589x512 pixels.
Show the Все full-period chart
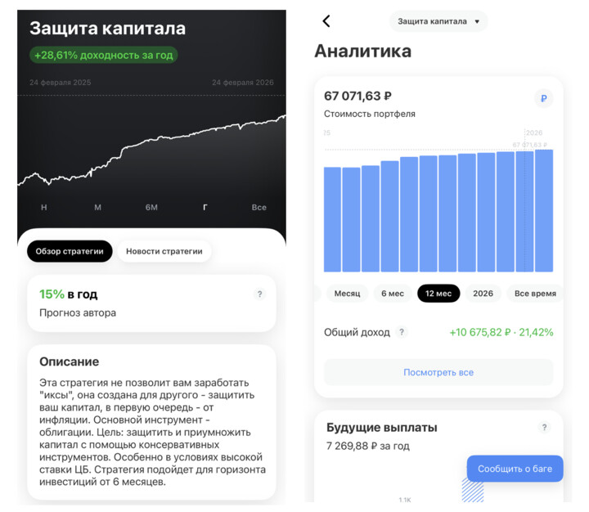click(x=259, y=208)
